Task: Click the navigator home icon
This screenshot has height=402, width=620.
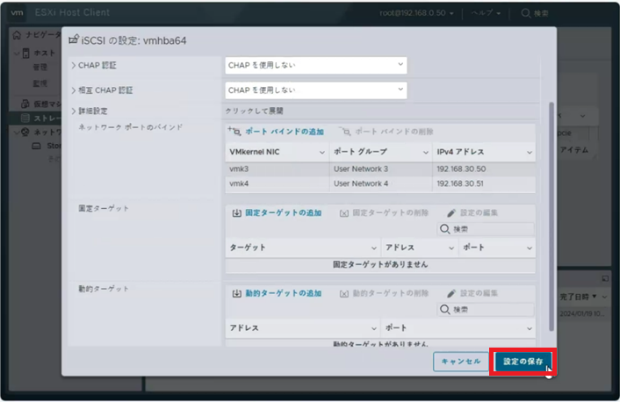Action: (17, 35)
